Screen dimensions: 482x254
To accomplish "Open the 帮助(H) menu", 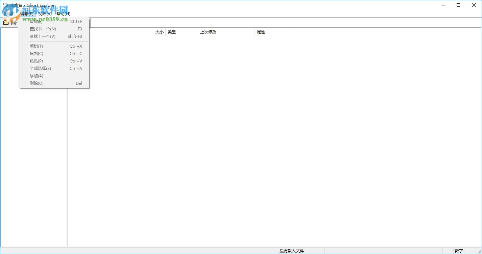I will pyautogui.click(x=63, y=14).
